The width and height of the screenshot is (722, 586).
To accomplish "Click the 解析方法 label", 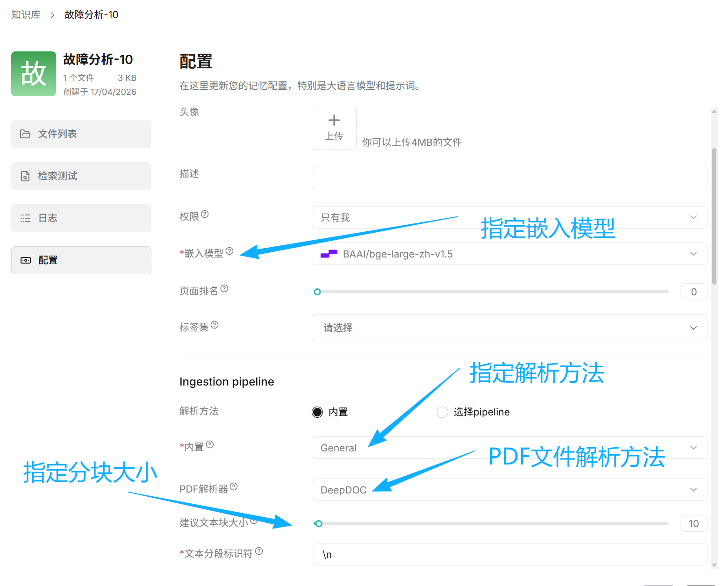I will pos(199,411).
